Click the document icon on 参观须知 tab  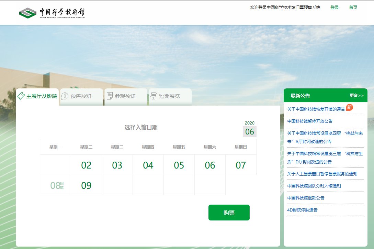point(110,96)
